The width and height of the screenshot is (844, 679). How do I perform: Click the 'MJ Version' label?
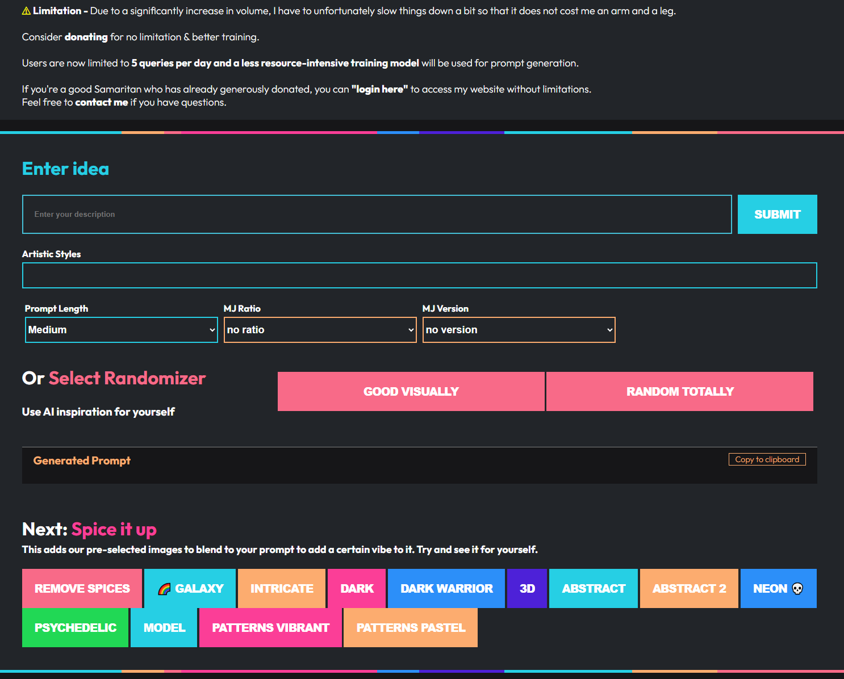click(x=445, y=308)
